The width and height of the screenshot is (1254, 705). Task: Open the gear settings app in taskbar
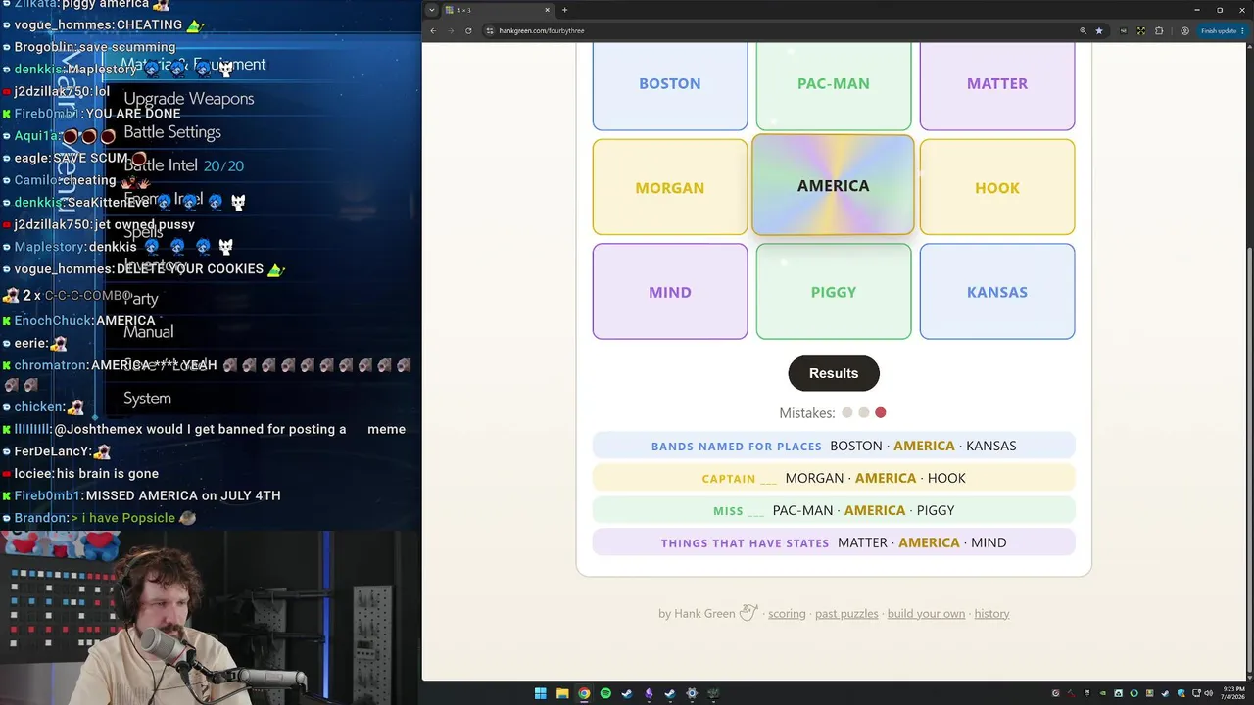tap(692, 693)
